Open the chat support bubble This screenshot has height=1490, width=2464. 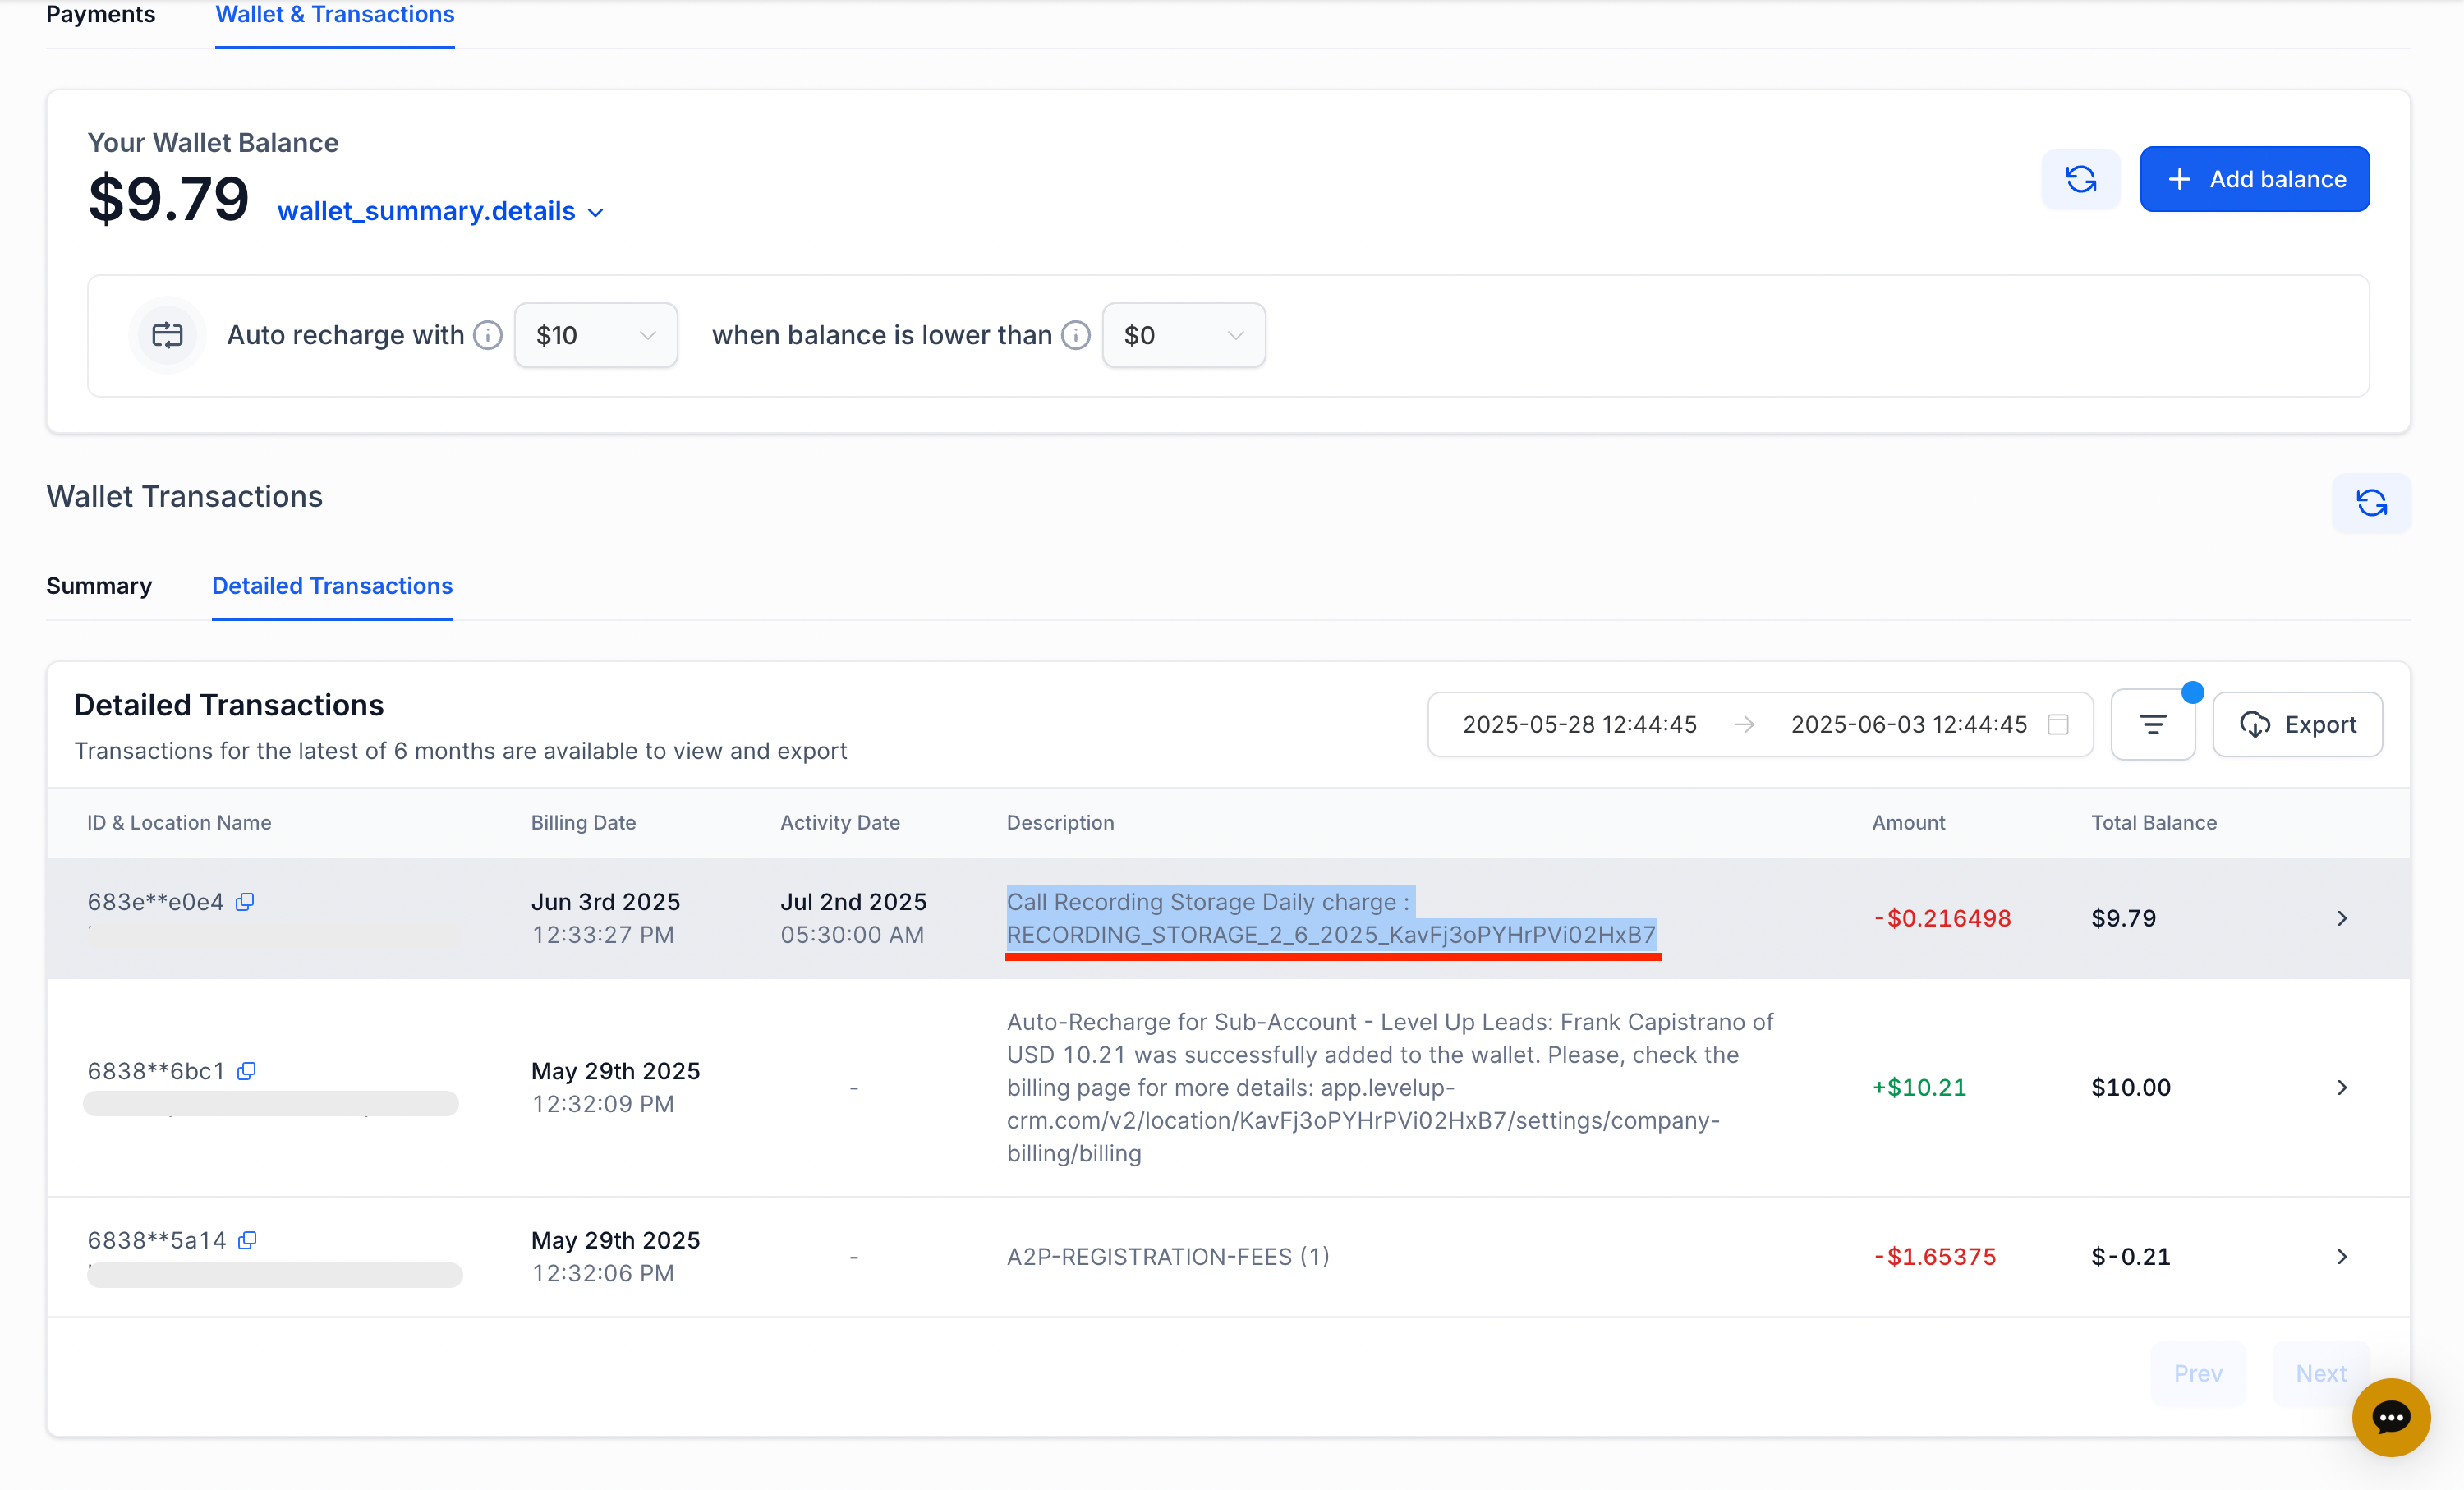(x=2390, y=1417)
